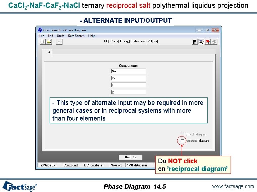Screen dimensions: 257x192
Task: Maximize the Components - Phase Diagram window
Action: (207, 30)
